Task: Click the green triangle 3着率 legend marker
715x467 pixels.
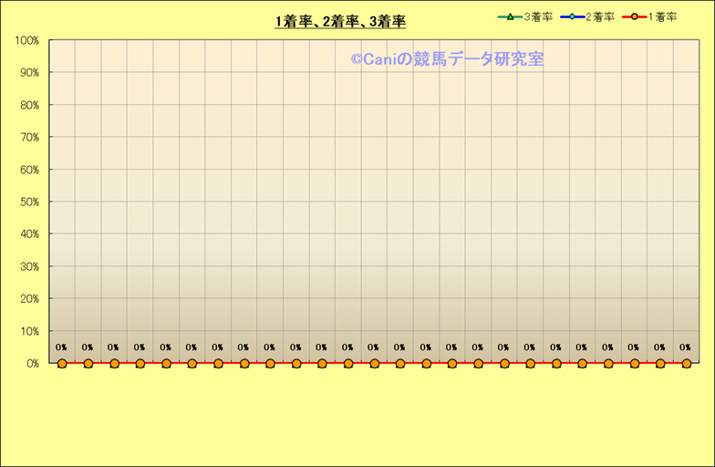Action: [x=511, y=16]
